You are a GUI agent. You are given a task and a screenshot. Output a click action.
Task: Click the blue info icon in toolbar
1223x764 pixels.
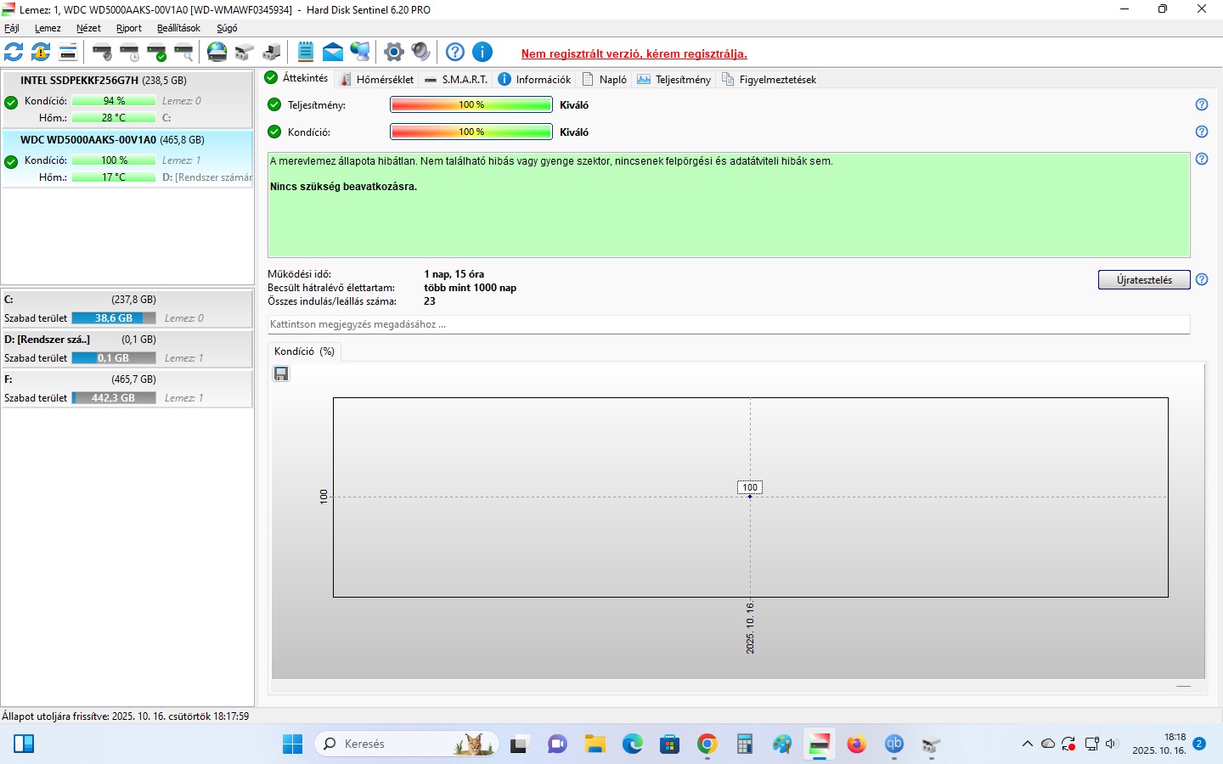[482, 52]
